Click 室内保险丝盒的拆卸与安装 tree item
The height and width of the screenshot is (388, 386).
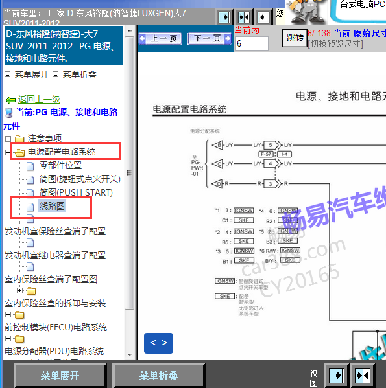tap(55, 303)
